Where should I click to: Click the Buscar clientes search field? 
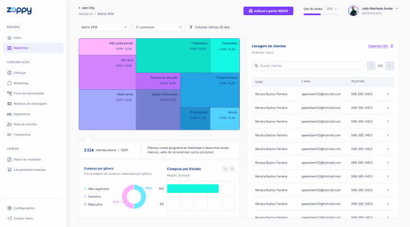[x=308, y=66]
